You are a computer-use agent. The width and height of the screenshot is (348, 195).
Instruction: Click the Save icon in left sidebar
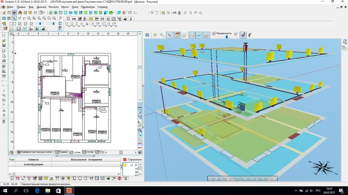tap(4, 45)
